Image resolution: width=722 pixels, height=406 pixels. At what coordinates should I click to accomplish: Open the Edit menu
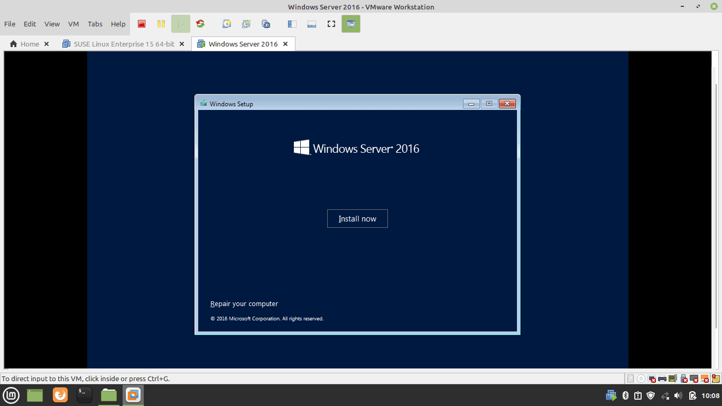(x=30, y=24)
